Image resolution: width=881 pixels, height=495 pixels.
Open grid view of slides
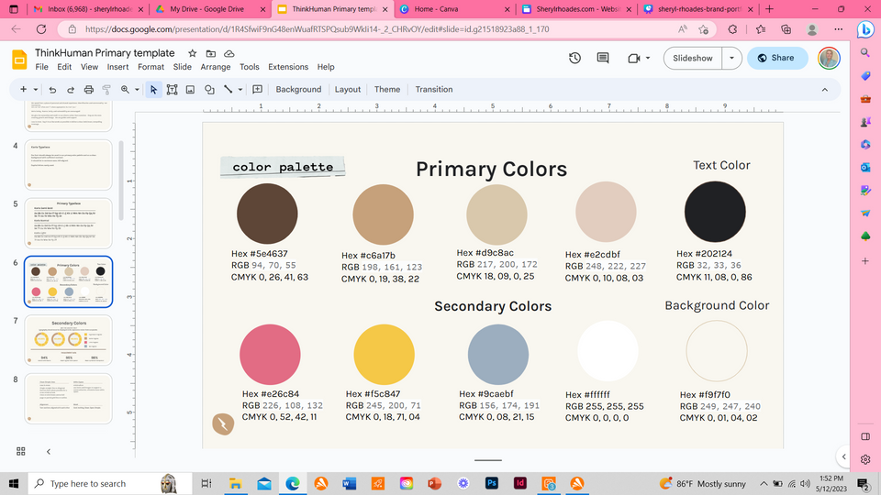(x=21, y=451)
